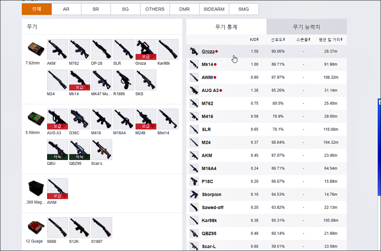Open the AUG A3 row in stats table
Image resolution: width=381 pixels, height=251 pixels.
[x=266, y=90]
